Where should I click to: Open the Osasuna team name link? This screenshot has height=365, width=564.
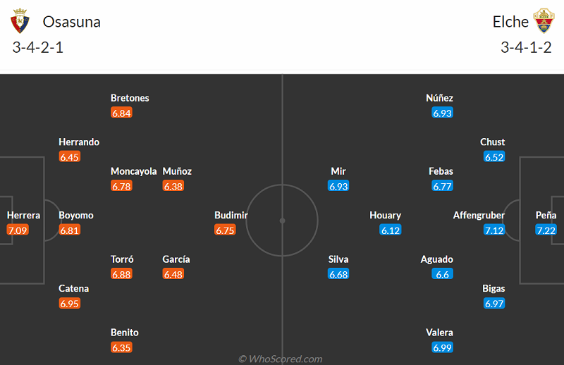(x=72, y=22)
